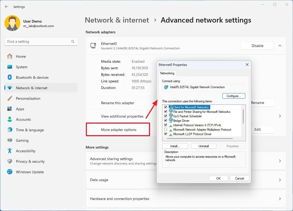Viewport: 293px width, 211px height.
Task: Click the m_lab@outlook.com account email
Action: (x=38, y=26)
